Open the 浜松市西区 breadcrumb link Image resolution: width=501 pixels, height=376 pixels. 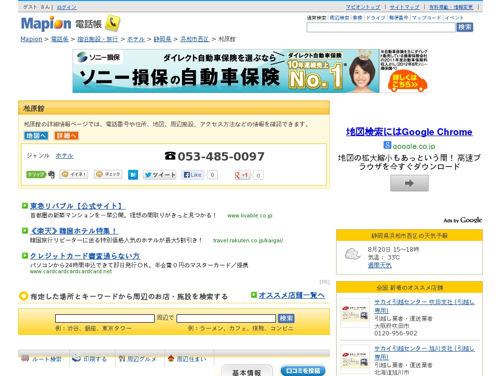click(195, 39)
